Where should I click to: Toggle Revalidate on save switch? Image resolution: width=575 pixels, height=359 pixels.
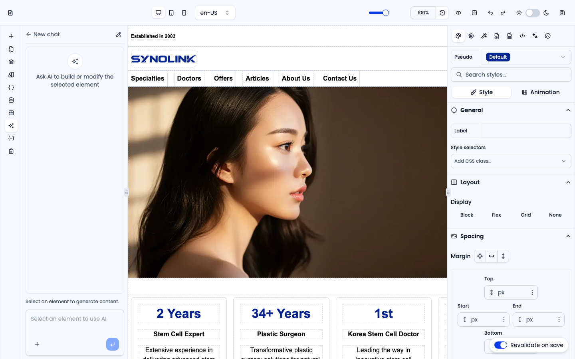[501, 345]
